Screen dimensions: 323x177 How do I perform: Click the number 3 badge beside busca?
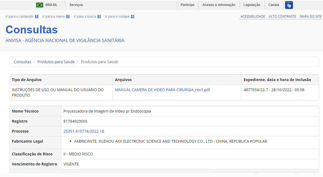99,17
